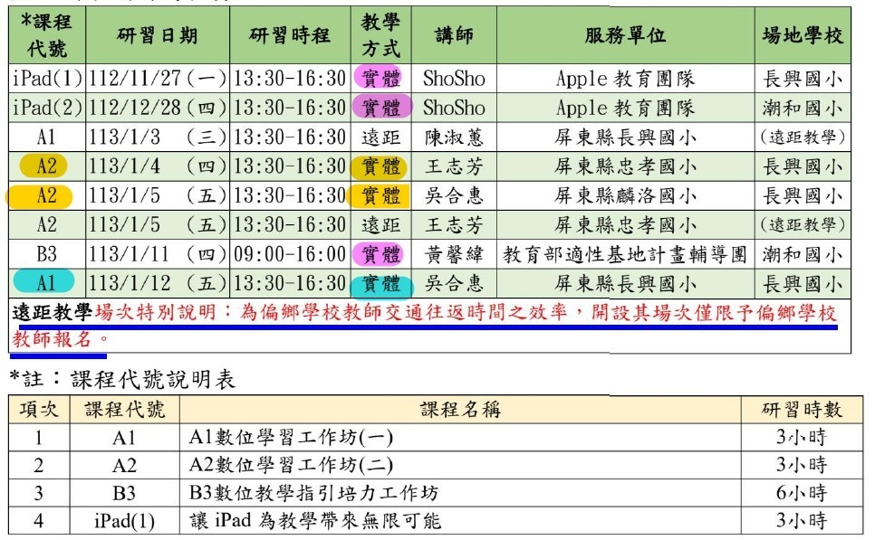Select the 112/12/28 date cell

tap(158, 108)
